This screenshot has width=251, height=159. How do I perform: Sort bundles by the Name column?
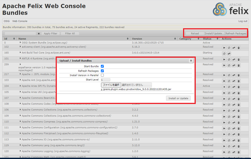[73, 38]
